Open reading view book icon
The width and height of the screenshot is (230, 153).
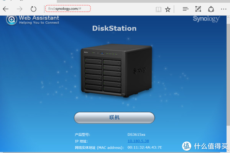pos(158,9)
